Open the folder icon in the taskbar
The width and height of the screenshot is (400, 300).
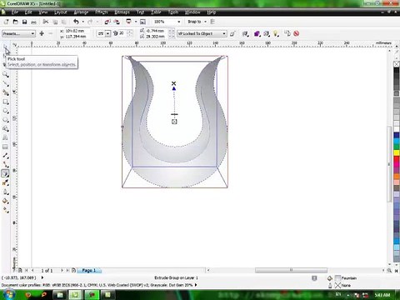[60, 295]
